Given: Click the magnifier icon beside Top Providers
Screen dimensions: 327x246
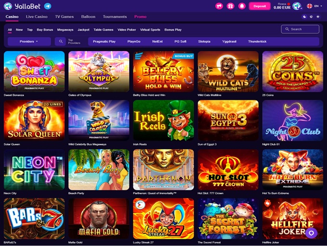Looking at the screenshot, I should click(61, 41).
